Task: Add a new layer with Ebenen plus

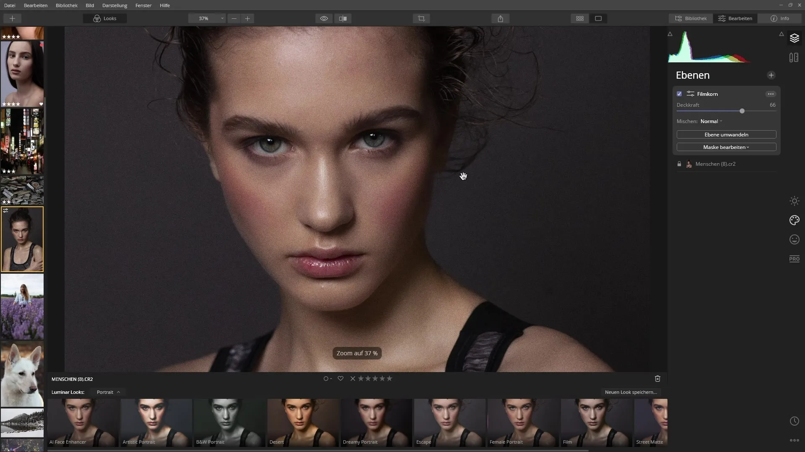Action: [771, 75]
